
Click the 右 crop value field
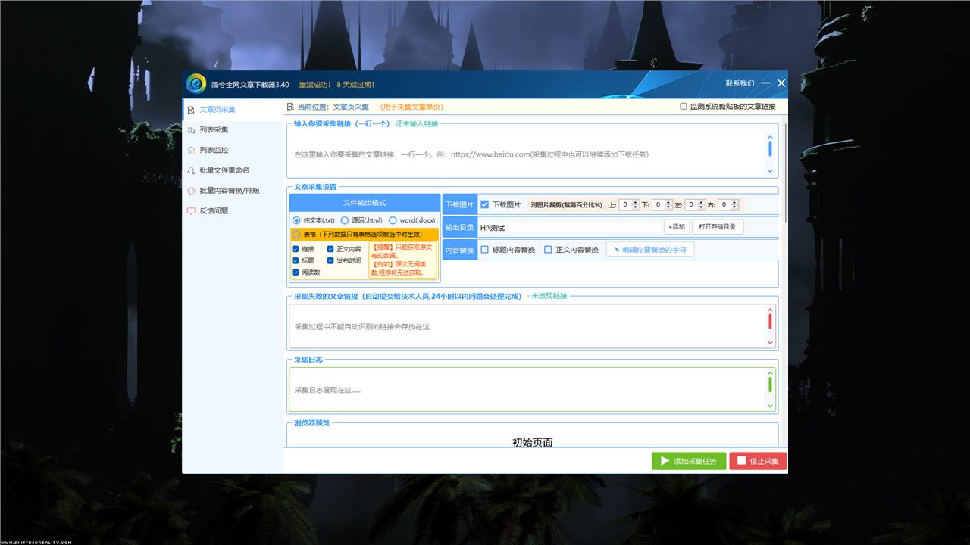coord(724,205)
